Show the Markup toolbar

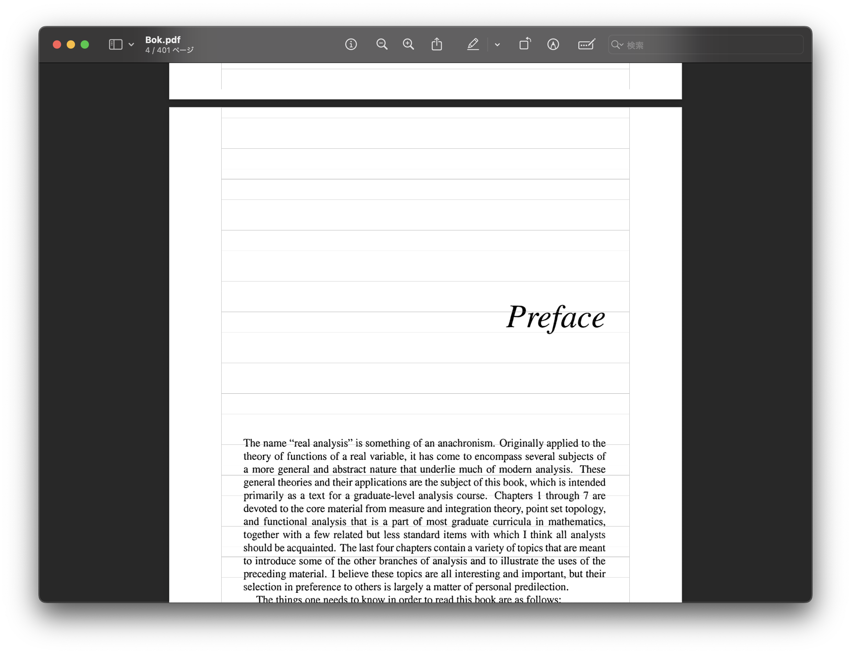click(x=553, y=44)
